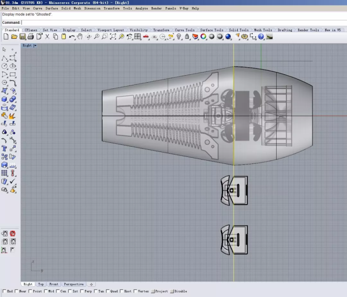Toggle the Mid osnap checkbox
This screenshot has width=347, height=297.
46,291
